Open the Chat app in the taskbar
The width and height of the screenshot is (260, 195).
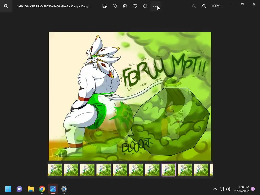(19, 189)
